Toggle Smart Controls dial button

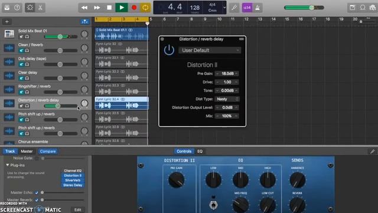point(30,8)
